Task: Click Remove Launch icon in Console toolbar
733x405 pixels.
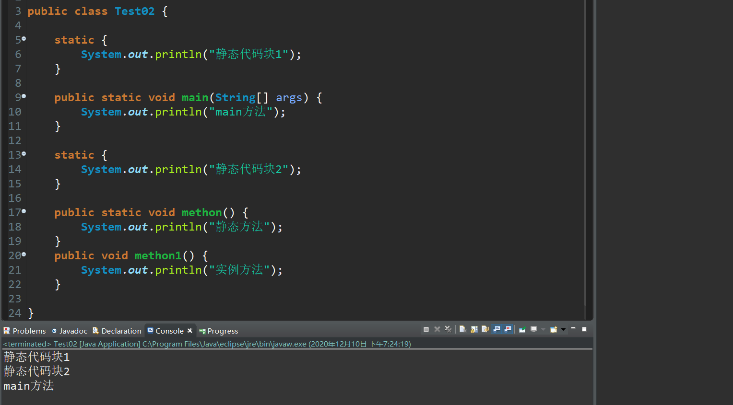Action: (437, 329)
